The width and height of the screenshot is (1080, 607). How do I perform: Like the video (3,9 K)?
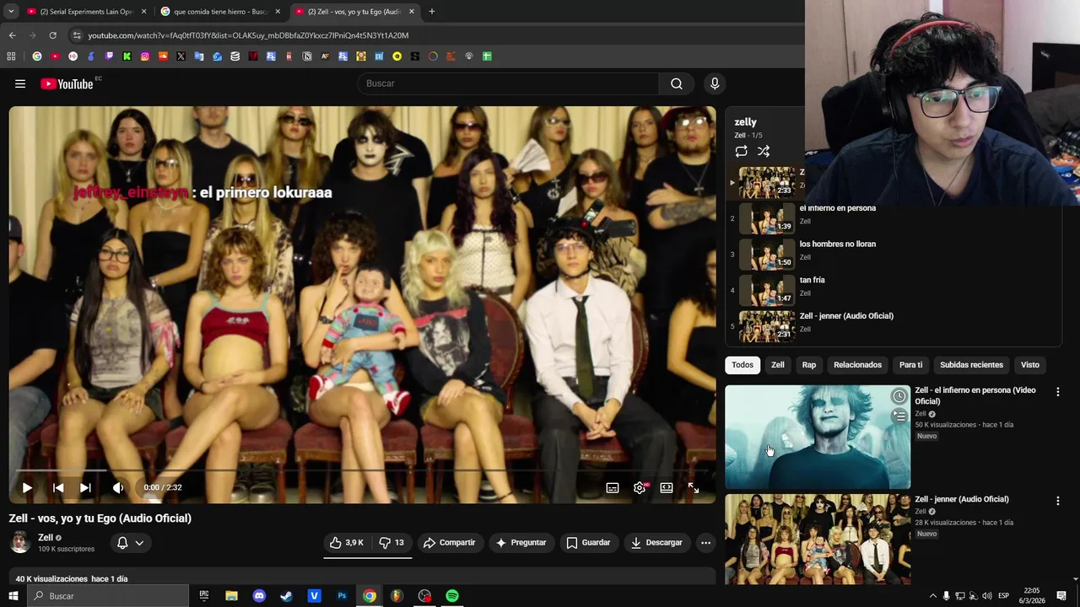(347, 543)
